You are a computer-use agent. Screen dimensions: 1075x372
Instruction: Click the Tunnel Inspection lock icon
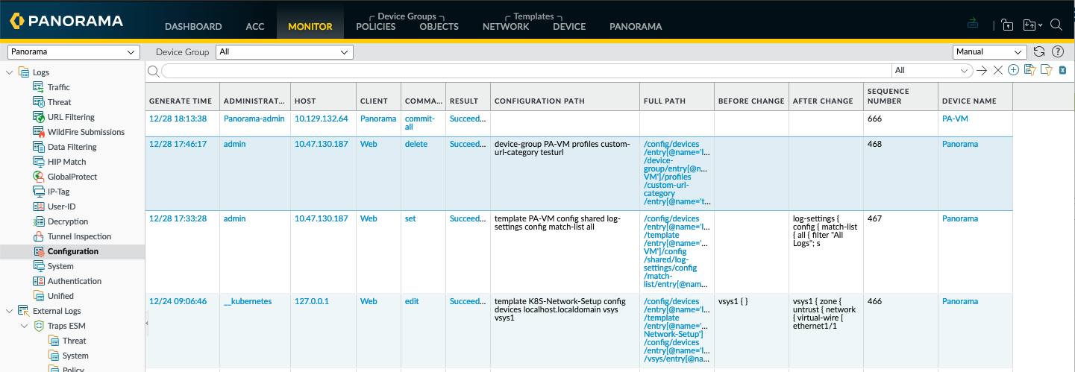[38, 236]
